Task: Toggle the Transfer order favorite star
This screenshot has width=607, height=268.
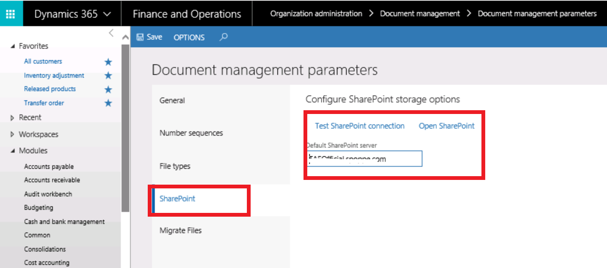Action: (108, 103)
